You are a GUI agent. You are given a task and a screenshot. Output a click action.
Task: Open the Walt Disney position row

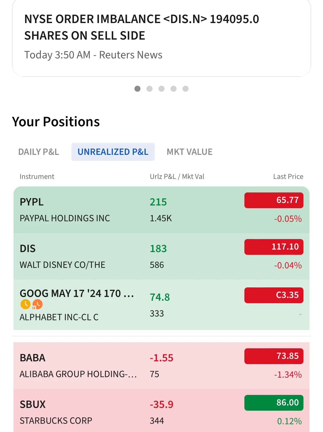(75, 257)
